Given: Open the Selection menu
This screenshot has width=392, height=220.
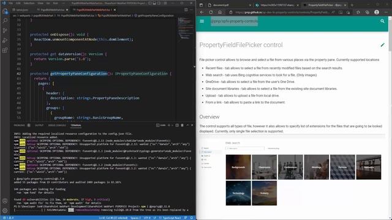Looking at the screenshot, I should [29, 3].
